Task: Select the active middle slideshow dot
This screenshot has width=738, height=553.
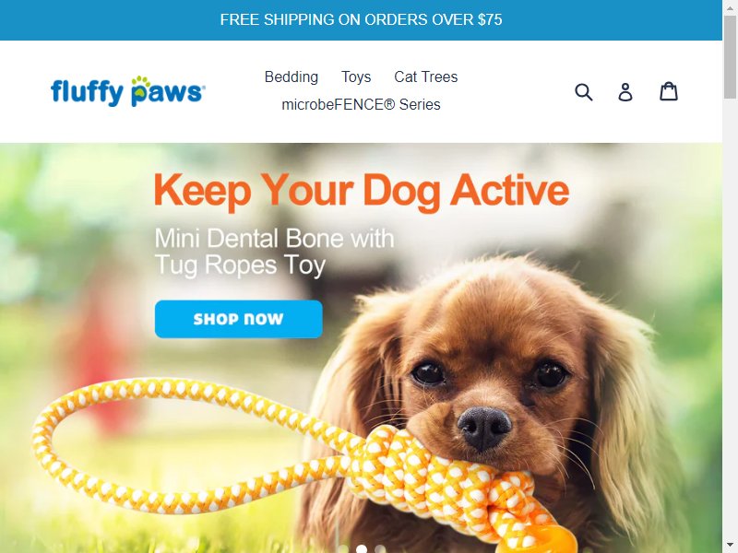Action: click(x=362, y=549)
